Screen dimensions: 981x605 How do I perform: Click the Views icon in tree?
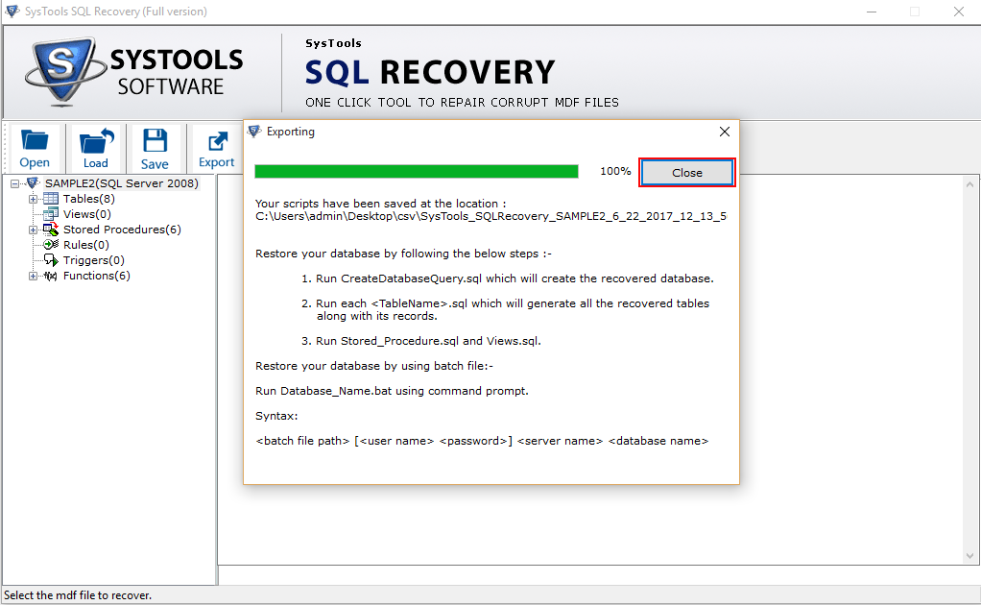click(x=51, y=214)
